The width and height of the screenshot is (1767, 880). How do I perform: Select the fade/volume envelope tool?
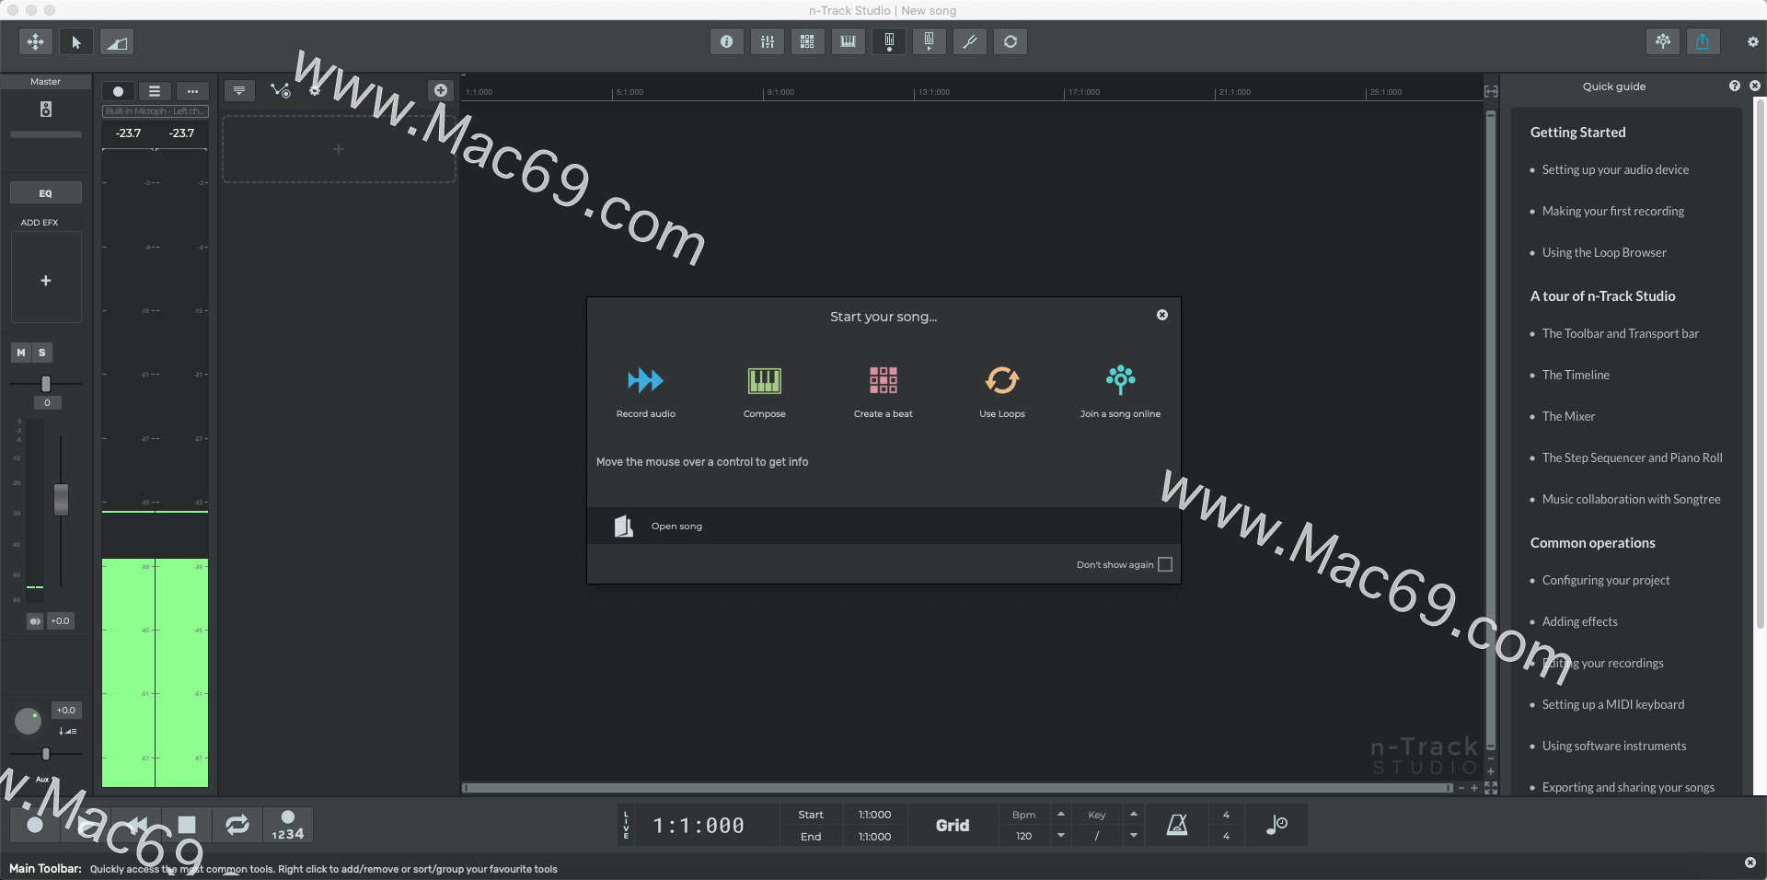pos(117,41)
